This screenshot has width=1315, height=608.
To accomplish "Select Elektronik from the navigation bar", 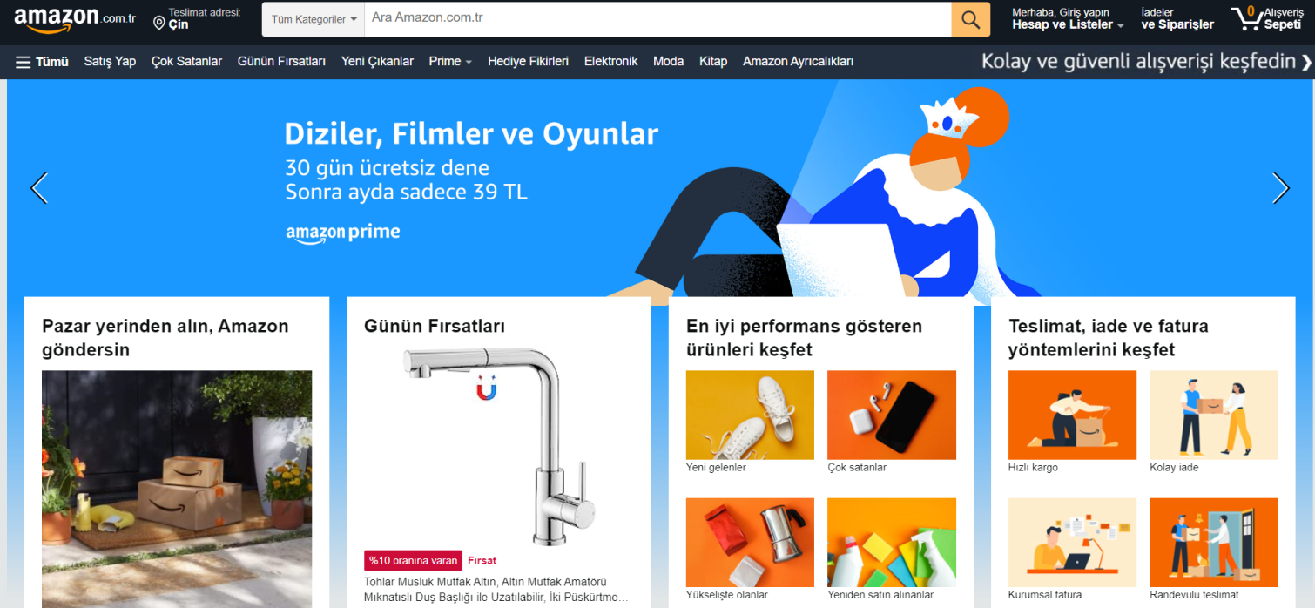I will click(x=610, y=61).
